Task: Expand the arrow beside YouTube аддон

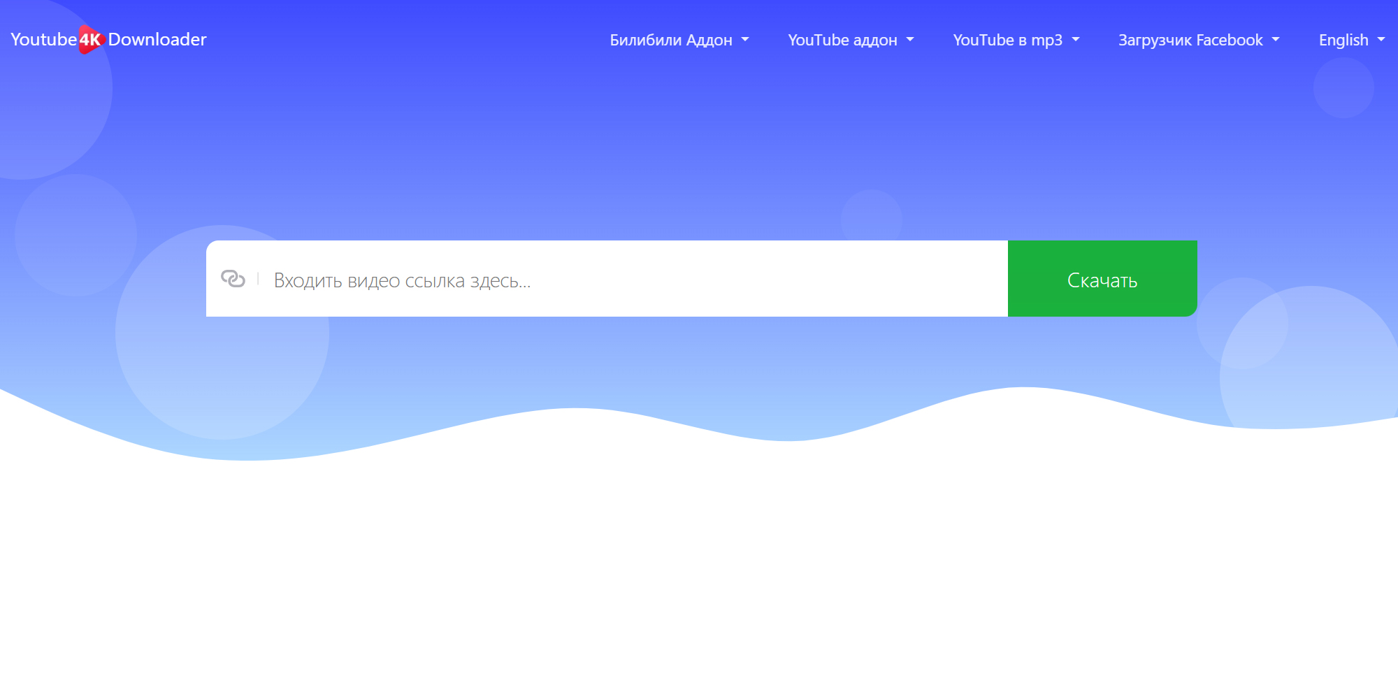Action: (910, 40)
